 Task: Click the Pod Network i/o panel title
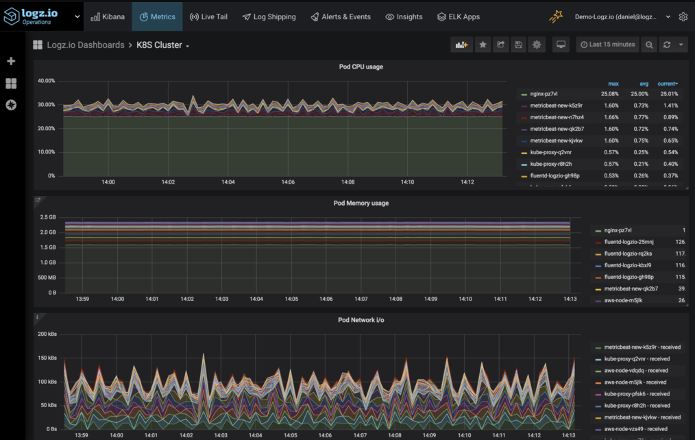[x=361, y=320]
